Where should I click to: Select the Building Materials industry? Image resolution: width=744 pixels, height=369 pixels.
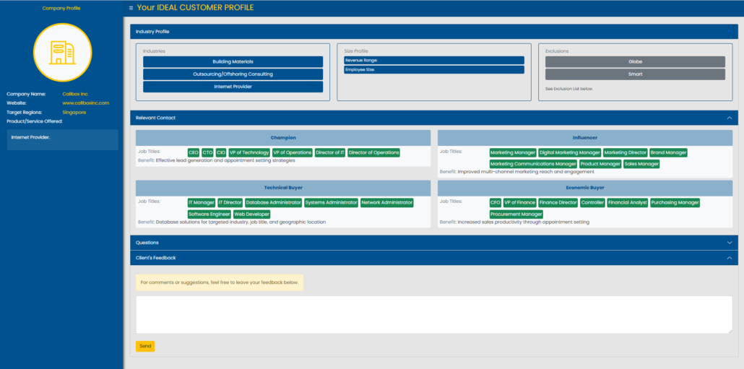[233, 61]
